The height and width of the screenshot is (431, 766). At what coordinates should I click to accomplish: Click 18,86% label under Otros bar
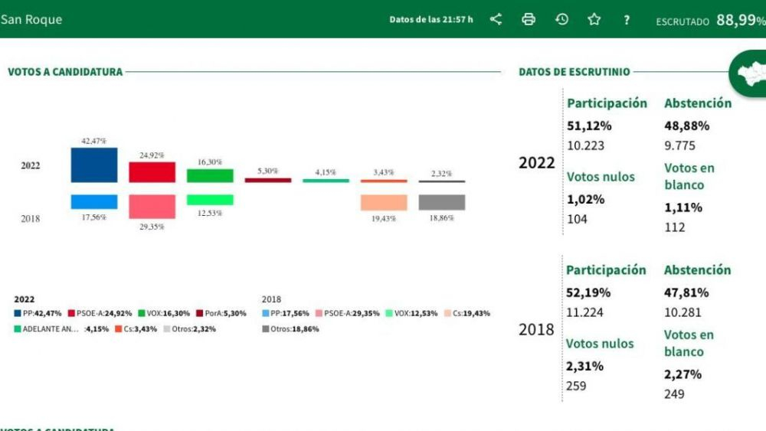click(442, 218)
